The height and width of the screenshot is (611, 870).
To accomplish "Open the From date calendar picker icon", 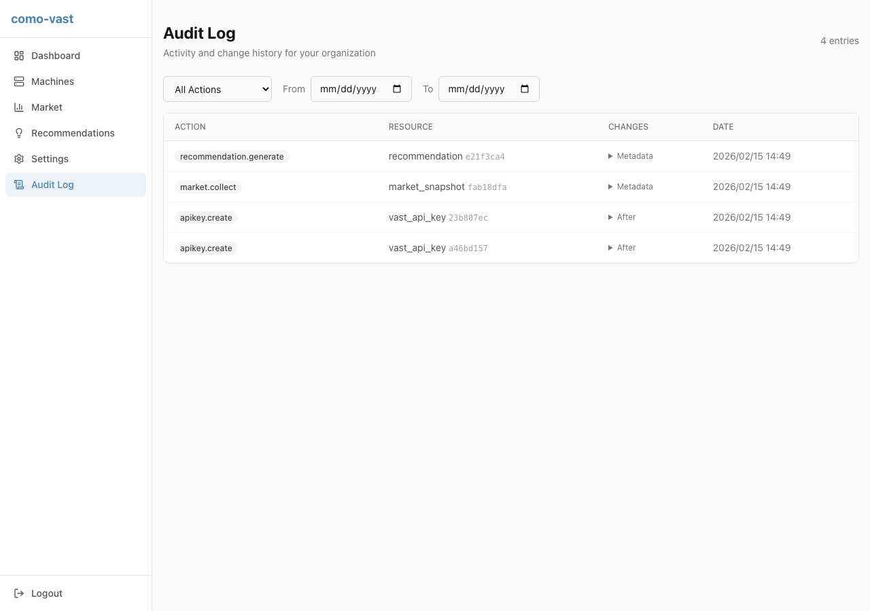I will pos(397,89).
